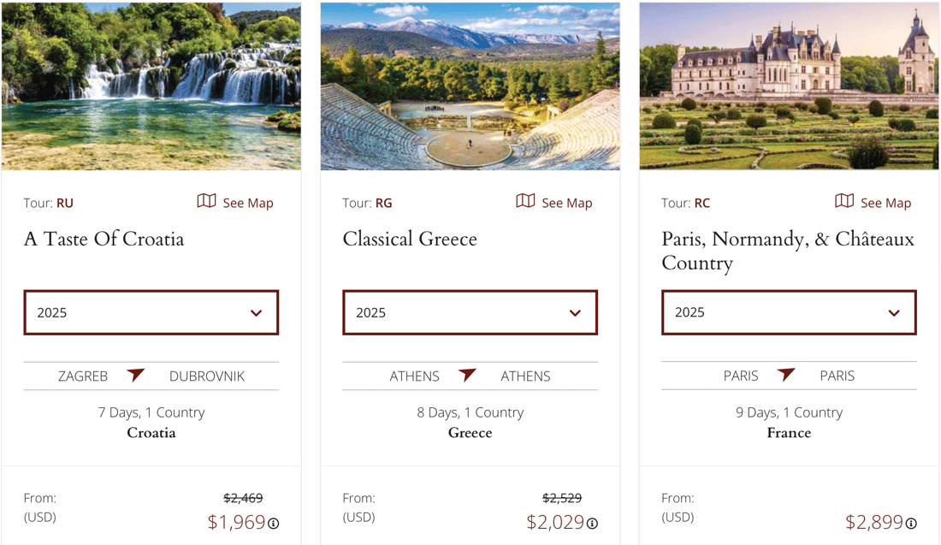Image resolution: width=941 pixels, height=545 pixels.
Task: Open the Classical Greece tour title
Action: [x=410, y=239]
